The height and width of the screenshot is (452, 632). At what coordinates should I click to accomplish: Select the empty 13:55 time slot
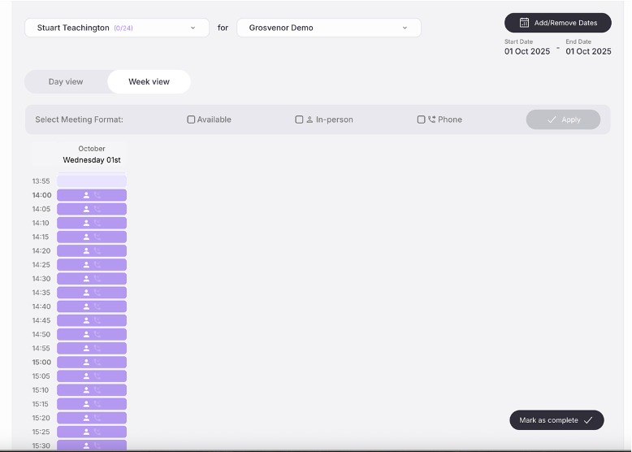[x=92, y=181]
